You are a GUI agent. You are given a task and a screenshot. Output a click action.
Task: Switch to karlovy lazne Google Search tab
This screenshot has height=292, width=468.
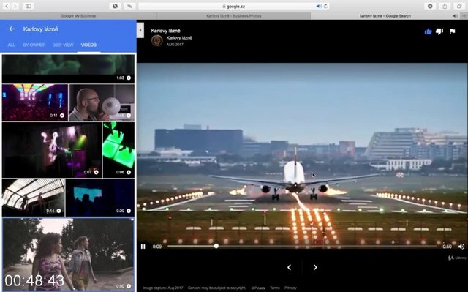tap(385, 16)
